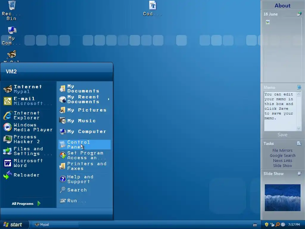Image resolution: width=305 pixels, height=229 pixels.
Task: Open Help and Support
Action: 85,179
